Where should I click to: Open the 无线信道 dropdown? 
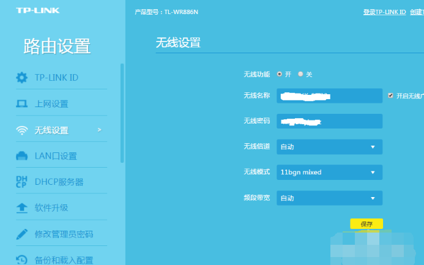pyautogui.click(x=329, y=147)
